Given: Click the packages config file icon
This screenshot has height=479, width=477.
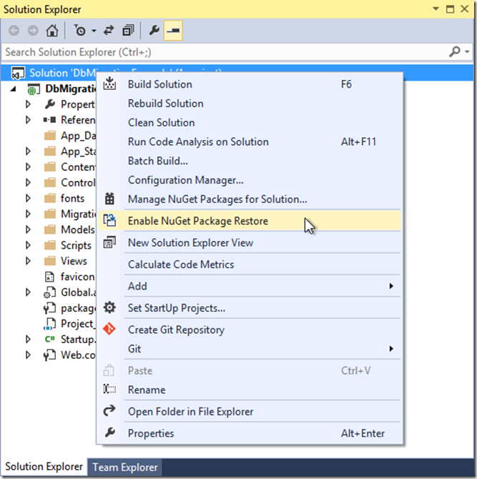Looking at the screenshot, I should coord(49,308).
